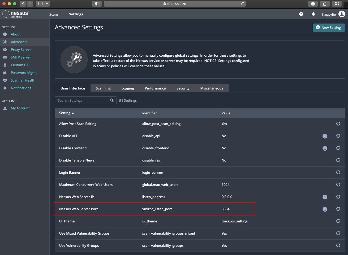Switch to the Scanning tab
The image size is (348, 255).
tap(103, 88)
